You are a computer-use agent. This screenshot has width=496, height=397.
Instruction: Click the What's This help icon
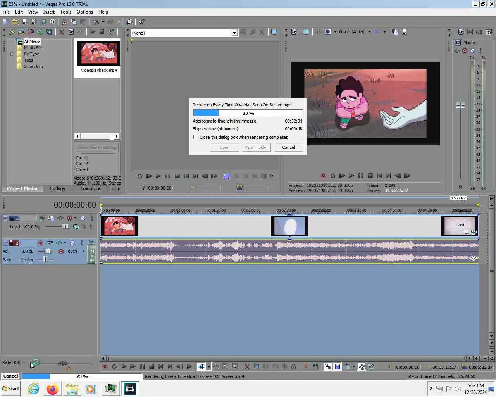point(142,22)
